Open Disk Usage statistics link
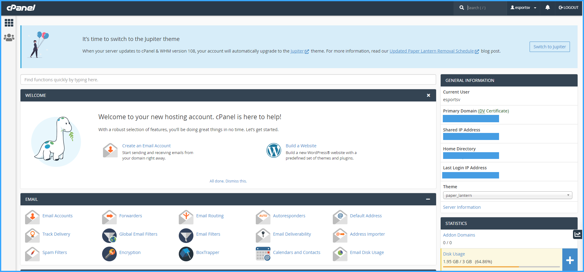The image size is (584, 272). pos(454,254)
